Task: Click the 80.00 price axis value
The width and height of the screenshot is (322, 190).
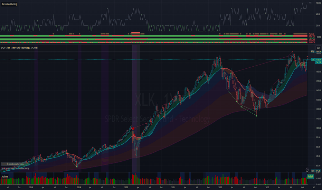Action: [319, 147]
